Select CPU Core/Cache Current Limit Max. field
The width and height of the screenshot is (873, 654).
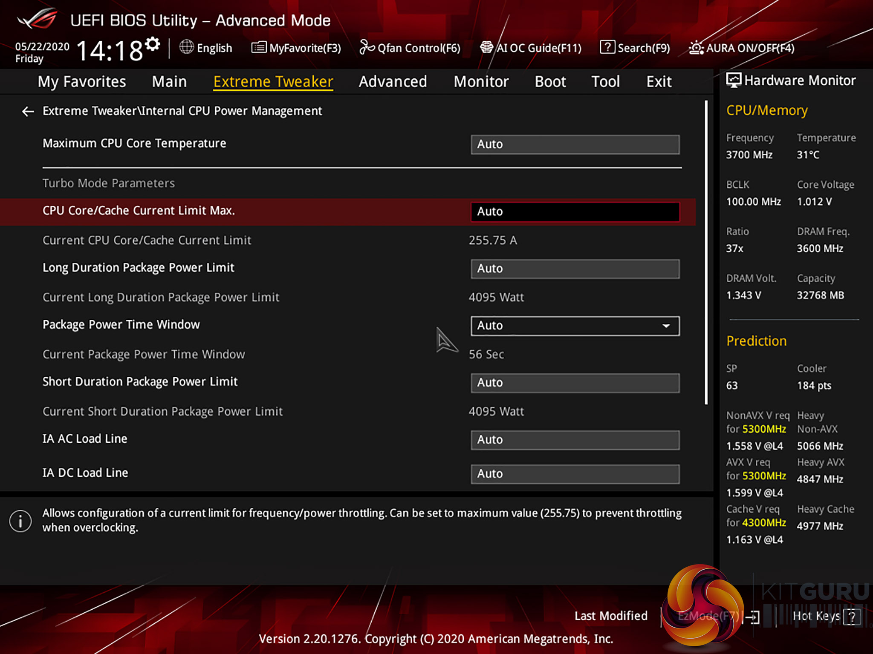575,212
